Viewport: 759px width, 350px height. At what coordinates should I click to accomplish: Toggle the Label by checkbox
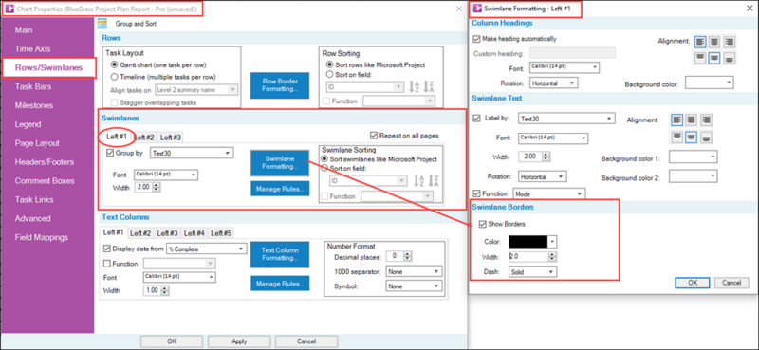[x=477, y=118]
